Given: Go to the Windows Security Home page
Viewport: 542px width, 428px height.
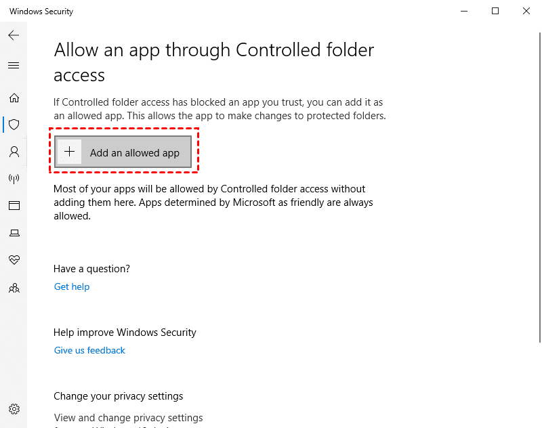Looking at the screenshot, I should click(14, 98).
